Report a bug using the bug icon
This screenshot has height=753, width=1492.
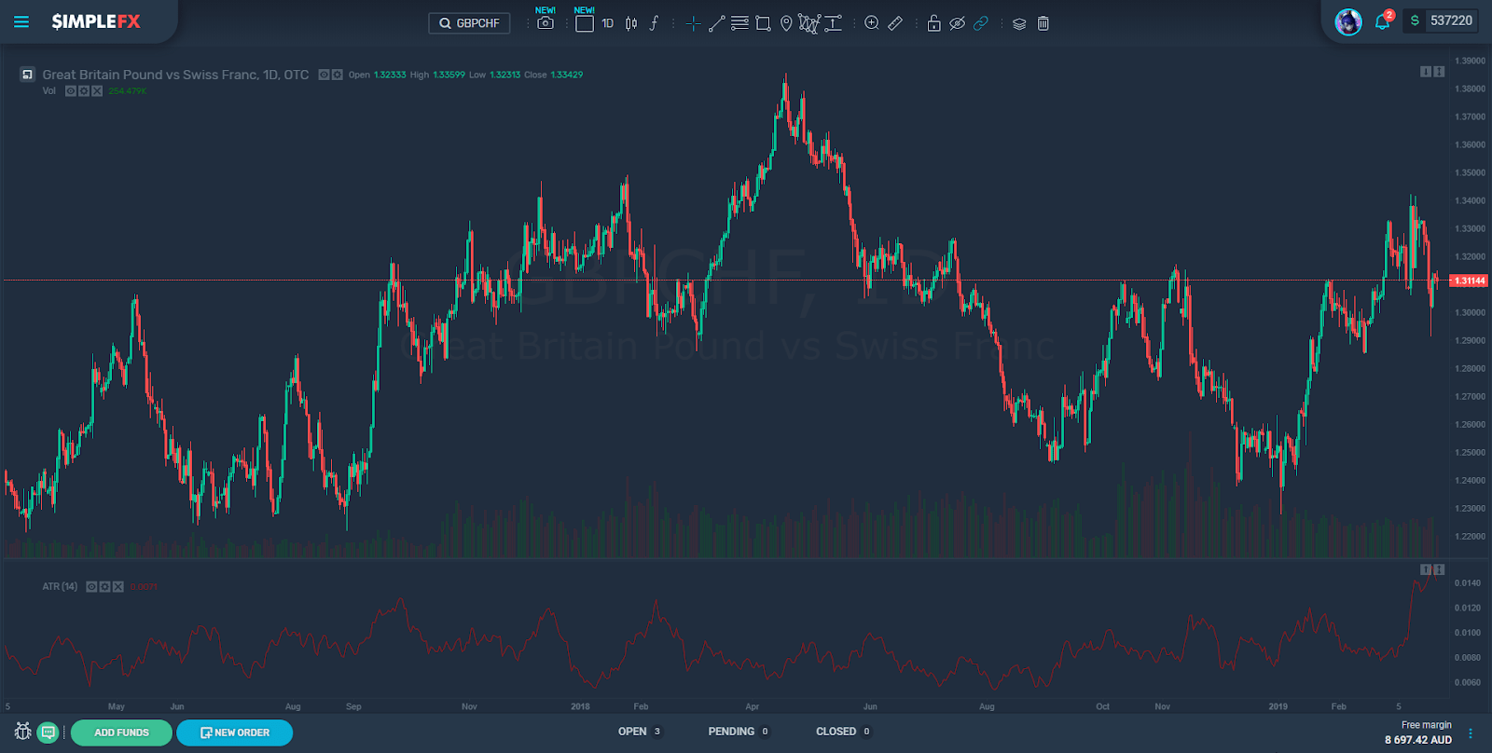23,732
